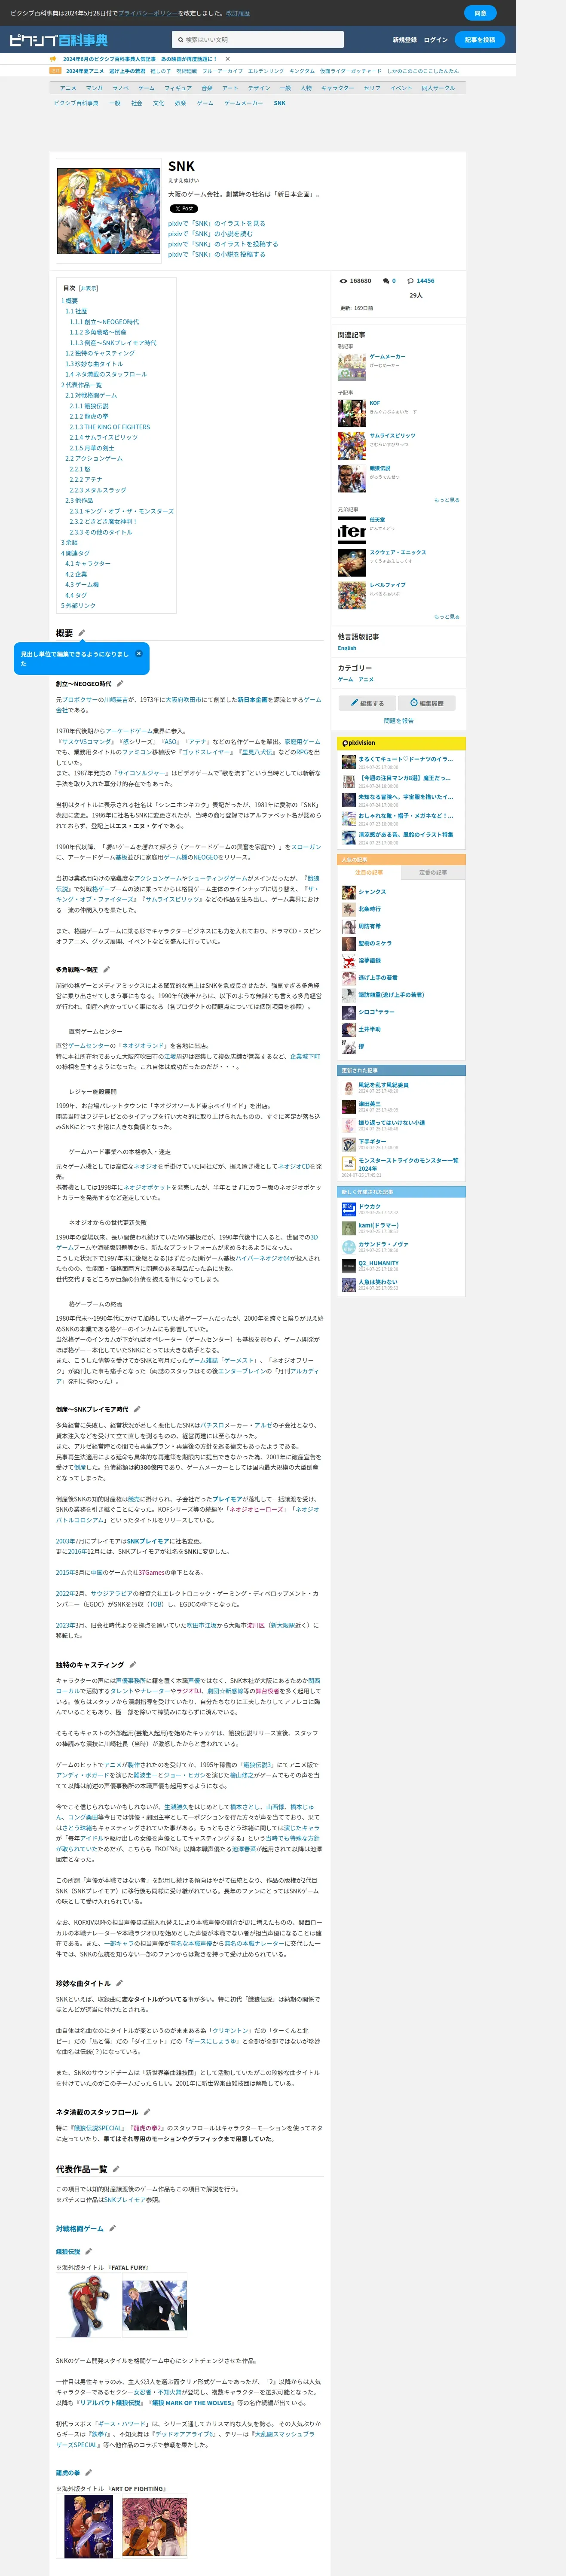This screenshot has width=566, height=2576.
Task: Click edit pencil next to 対戦格闘ゲーム
Action: 112,2228
